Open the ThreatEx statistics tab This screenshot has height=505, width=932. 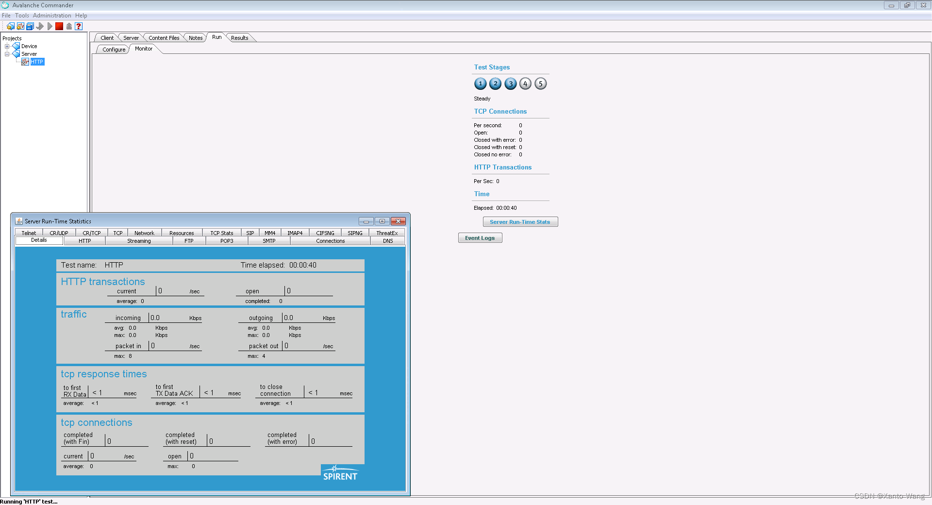[x=387, y=233]
